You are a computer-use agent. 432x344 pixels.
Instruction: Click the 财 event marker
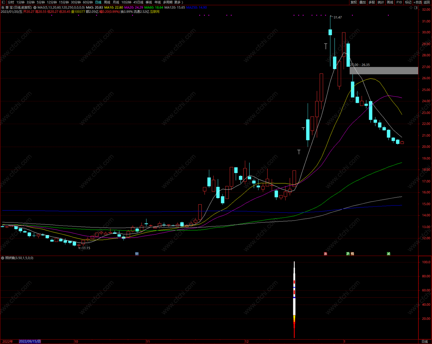pos(137,254)
